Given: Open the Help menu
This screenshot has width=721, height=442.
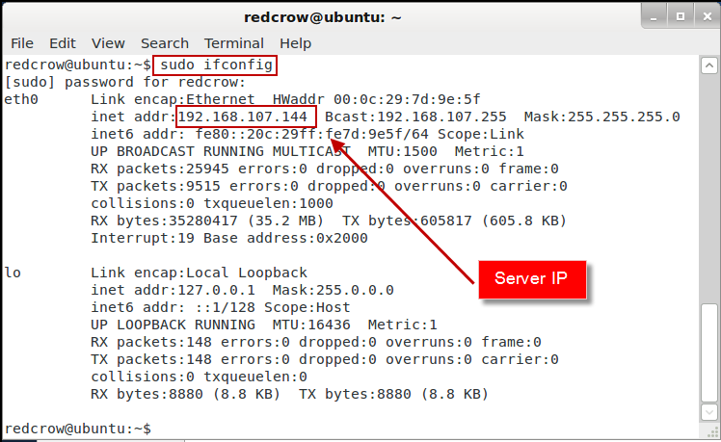Looking at the screenshot, I should [296, 43].
